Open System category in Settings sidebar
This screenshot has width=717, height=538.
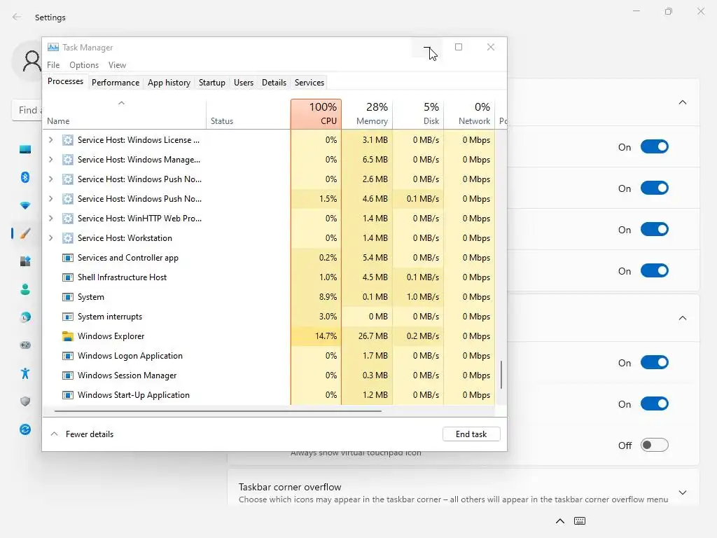(25, 150)
